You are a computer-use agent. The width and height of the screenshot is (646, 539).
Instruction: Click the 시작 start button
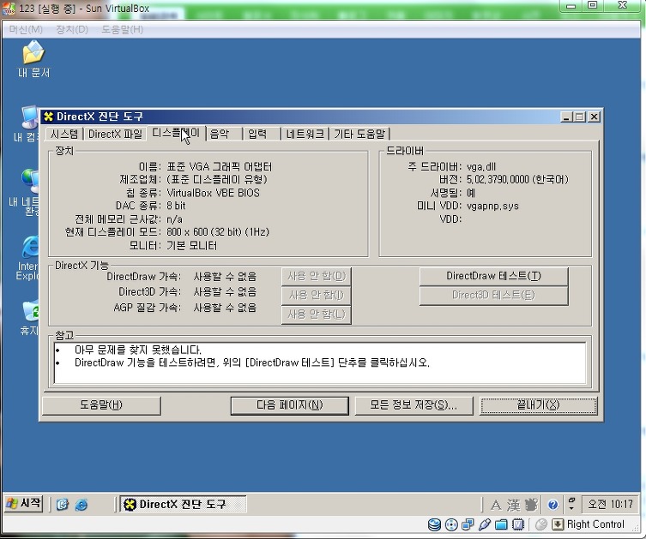(24, 503)
